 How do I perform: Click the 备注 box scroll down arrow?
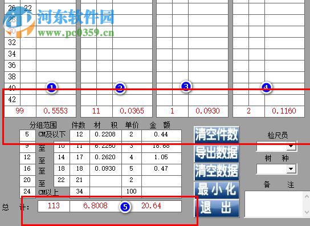[x=307, y=212]
